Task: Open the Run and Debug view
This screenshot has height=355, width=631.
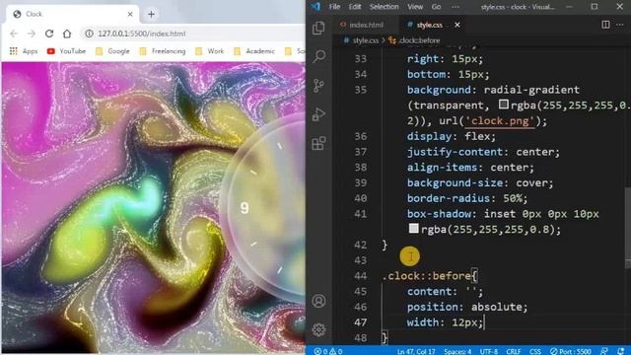Action: click(318, 114)
